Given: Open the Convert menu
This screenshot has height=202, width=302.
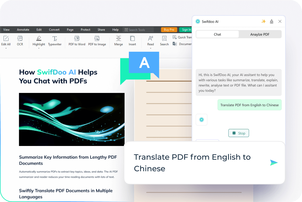Looking at the screenshot, I should [x=54, y=30].
